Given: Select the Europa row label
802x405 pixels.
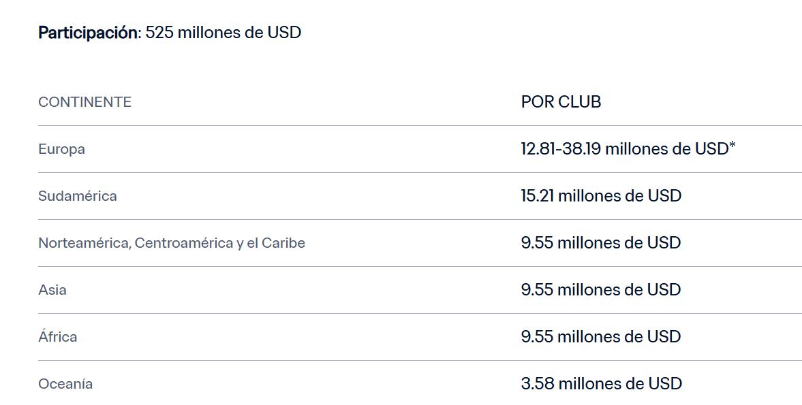Looking at the screenshot, I should [x=61, y=149].
